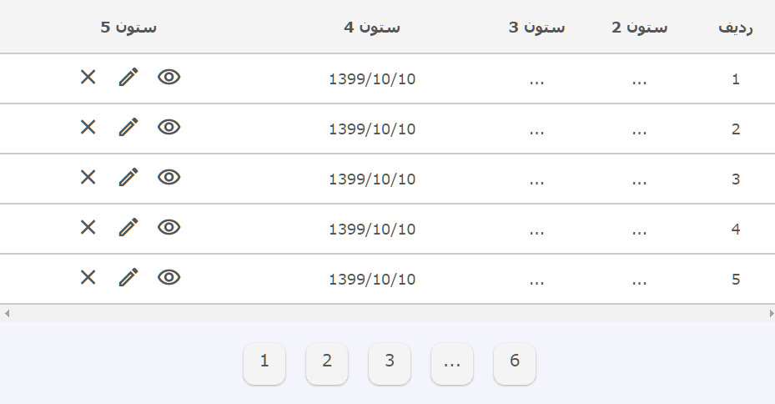Click the delete X icon in row 1

pyautogui.click(x=88, y=77)
